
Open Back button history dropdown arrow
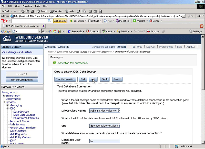[x=12, y=11]
